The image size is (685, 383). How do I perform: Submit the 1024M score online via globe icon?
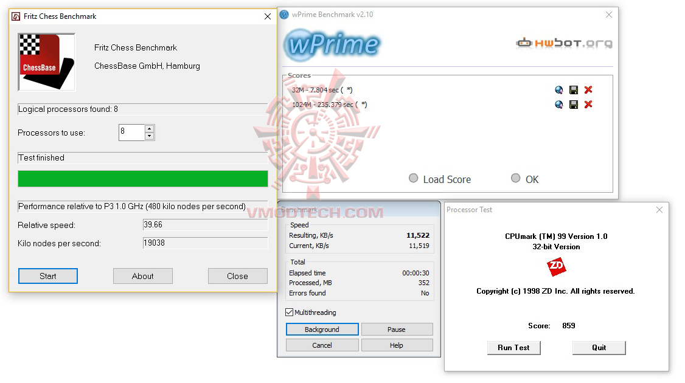coord(558,105)
